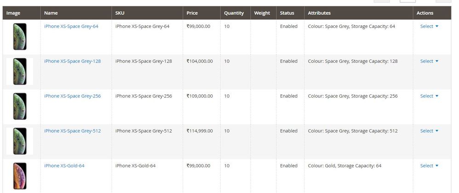The height and width of the screenshot is (193, 459).
Task: Open the iPhone XS-Space Grey-256 product link
Action: coord(72,96)
